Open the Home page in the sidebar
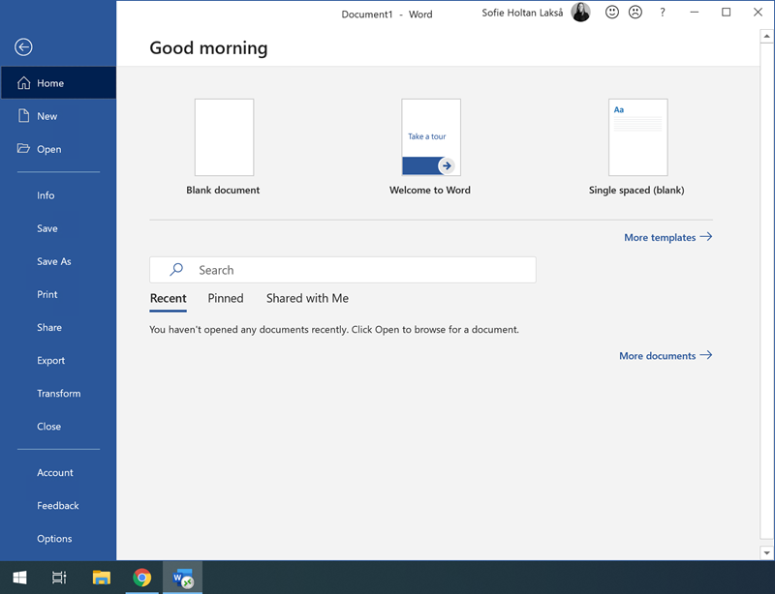This screenshot has height=594, width=775. [x=58, y=83]
